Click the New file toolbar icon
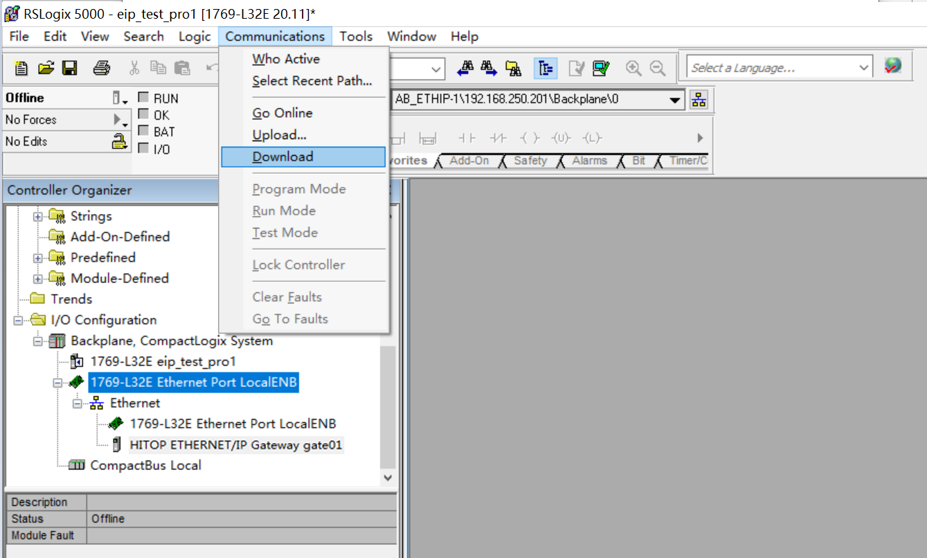927x558 pixels. tap(21, 68)
